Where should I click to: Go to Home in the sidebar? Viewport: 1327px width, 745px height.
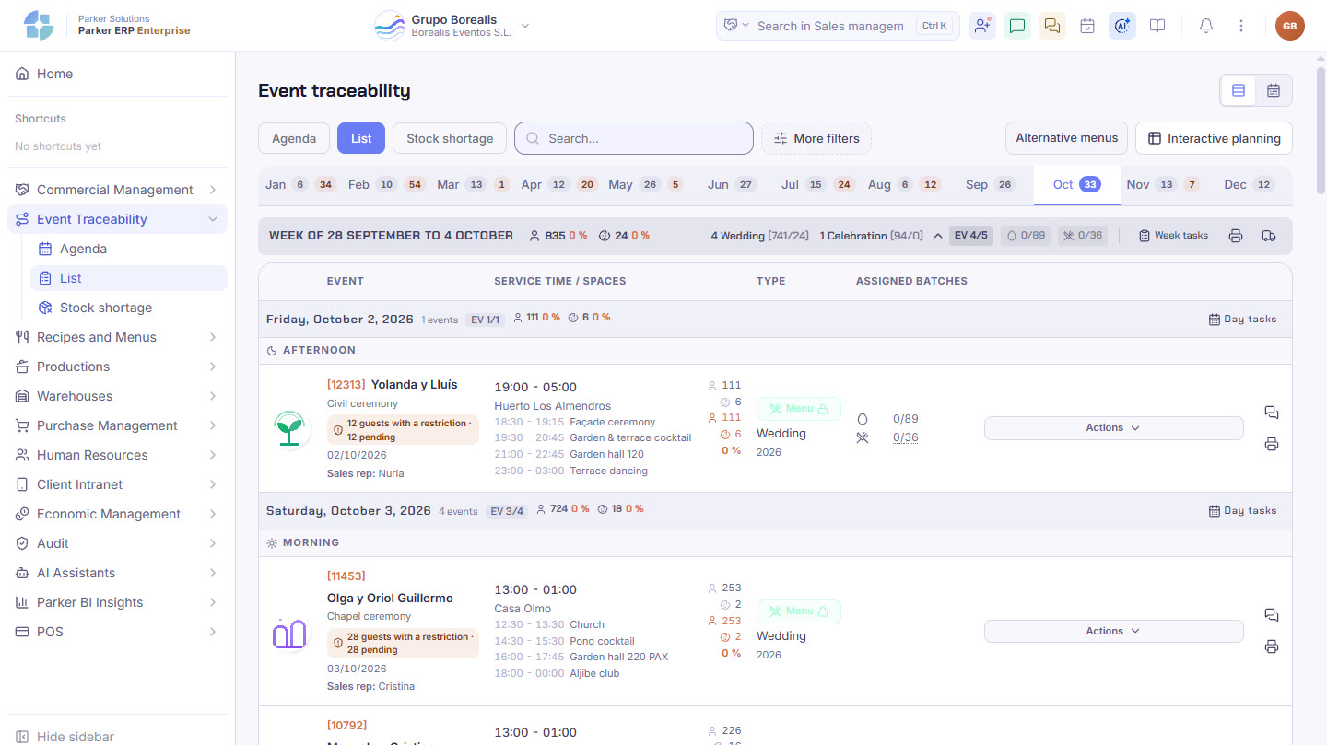coord(117,74)
